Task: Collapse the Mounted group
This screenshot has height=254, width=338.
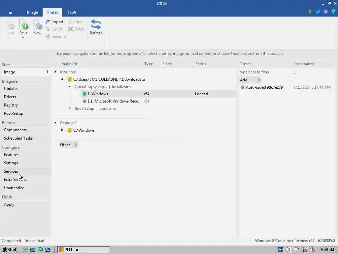Action: [55, 72]
